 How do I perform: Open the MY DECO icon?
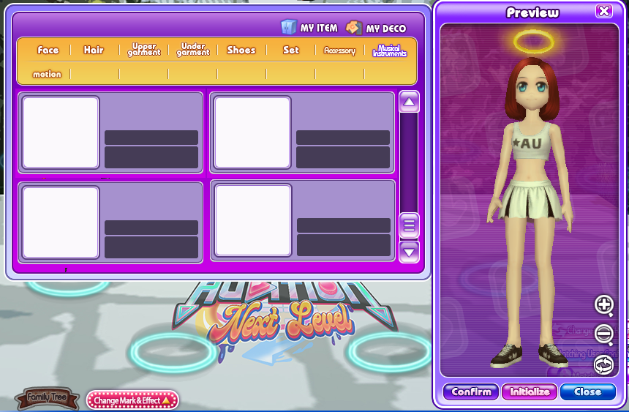354,28
